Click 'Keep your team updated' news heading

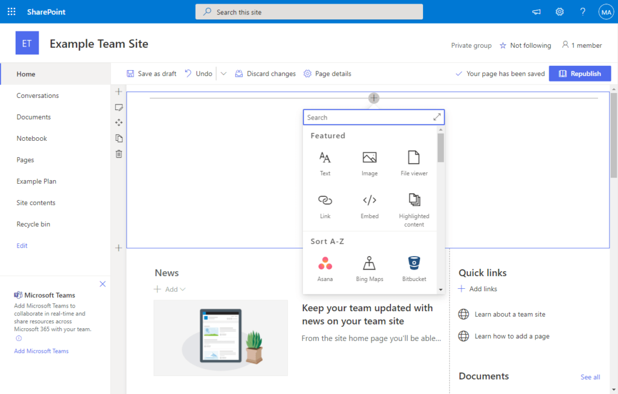tap(368, 315)
